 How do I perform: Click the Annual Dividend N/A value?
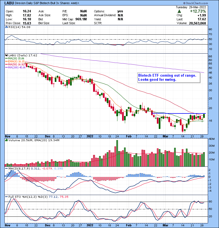click(x=120, y=15)
